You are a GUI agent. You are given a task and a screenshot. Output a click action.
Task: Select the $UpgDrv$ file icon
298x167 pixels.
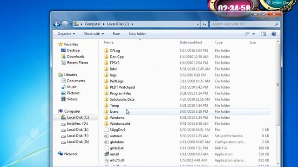click(x=107, y=130)
